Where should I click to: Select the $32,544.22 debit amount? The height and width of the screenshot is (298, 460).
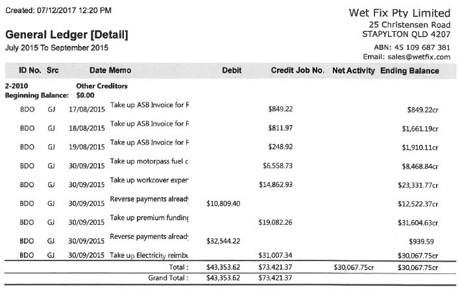pyautogui.click(x=223, y=241)
